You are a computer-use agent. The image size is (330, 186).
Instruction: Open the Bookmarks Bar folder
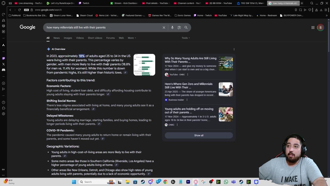pyautogui.click(x=35, y=16)
